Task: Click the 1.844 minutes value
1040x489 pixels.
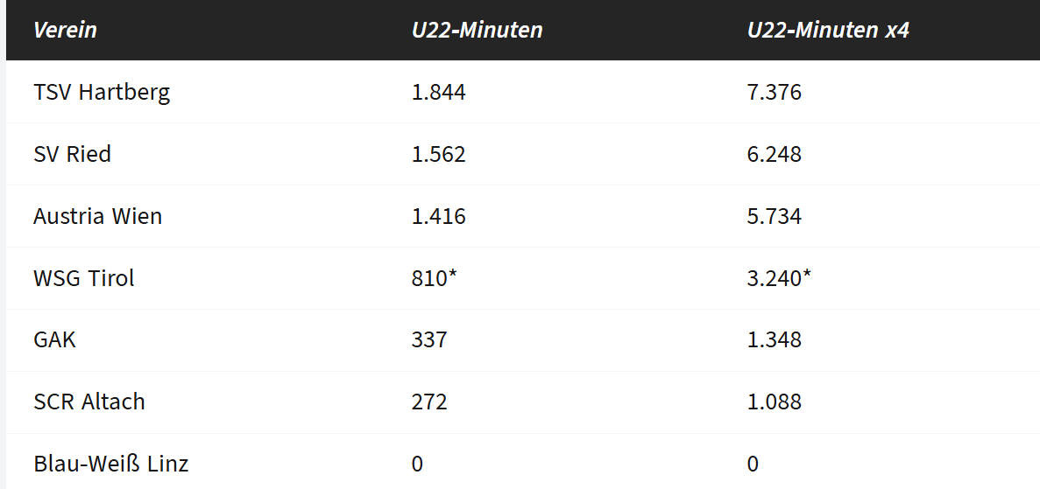Action: pyautogui.click(x=438, y=92)
